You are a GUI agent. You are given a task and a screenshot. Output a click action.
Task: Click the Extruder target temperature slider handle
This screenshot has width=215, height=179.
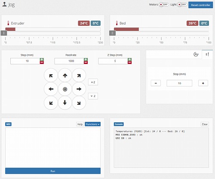click(x=4, y=33)
